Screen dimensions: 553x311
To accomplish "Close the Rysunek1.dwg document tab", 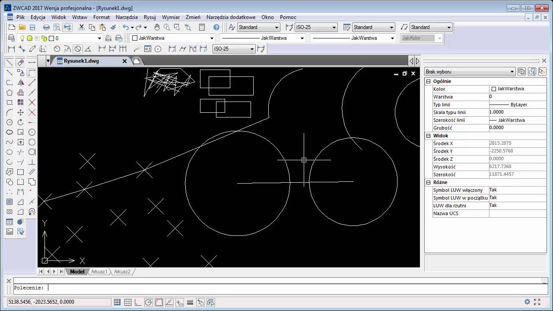I will [124, 61].
